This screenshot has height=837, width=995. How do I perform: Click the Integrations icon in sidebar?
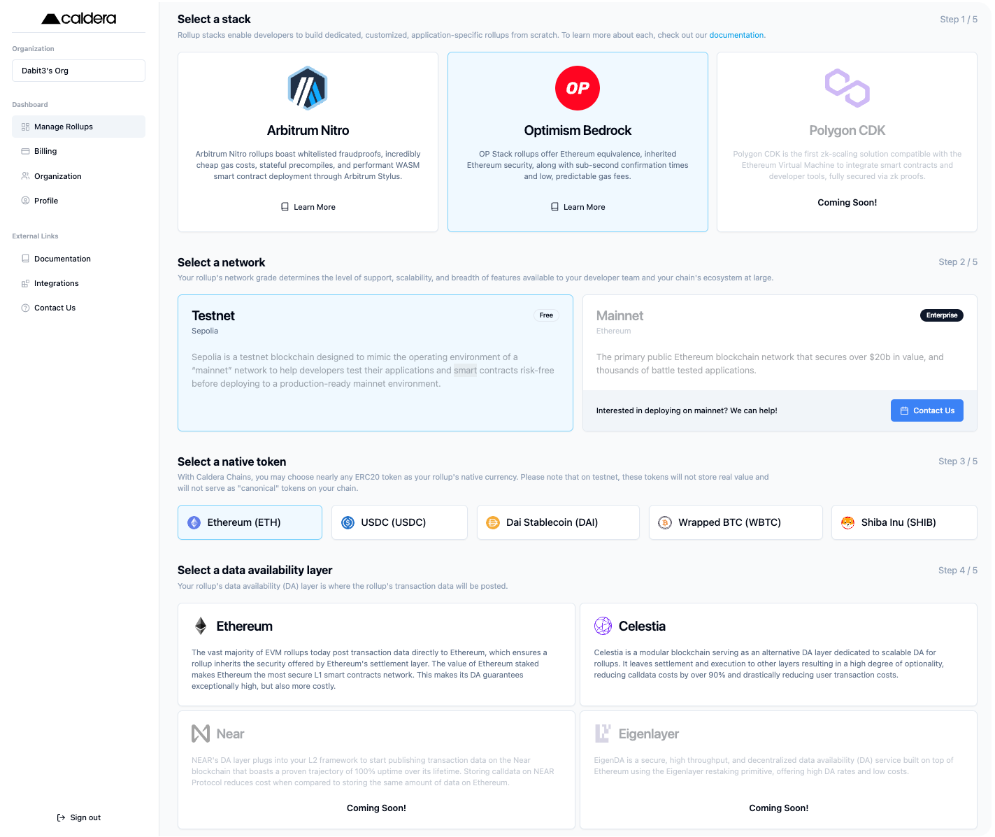25,283
